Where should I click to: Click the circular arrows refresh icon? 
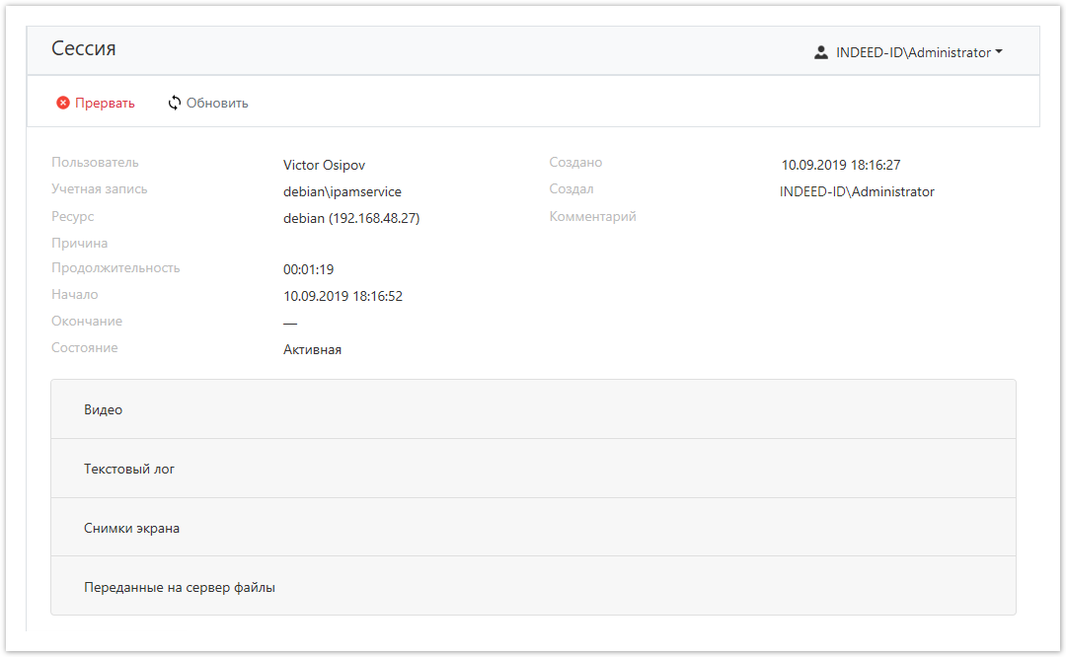pyautogui.click(x=175, y=103)
